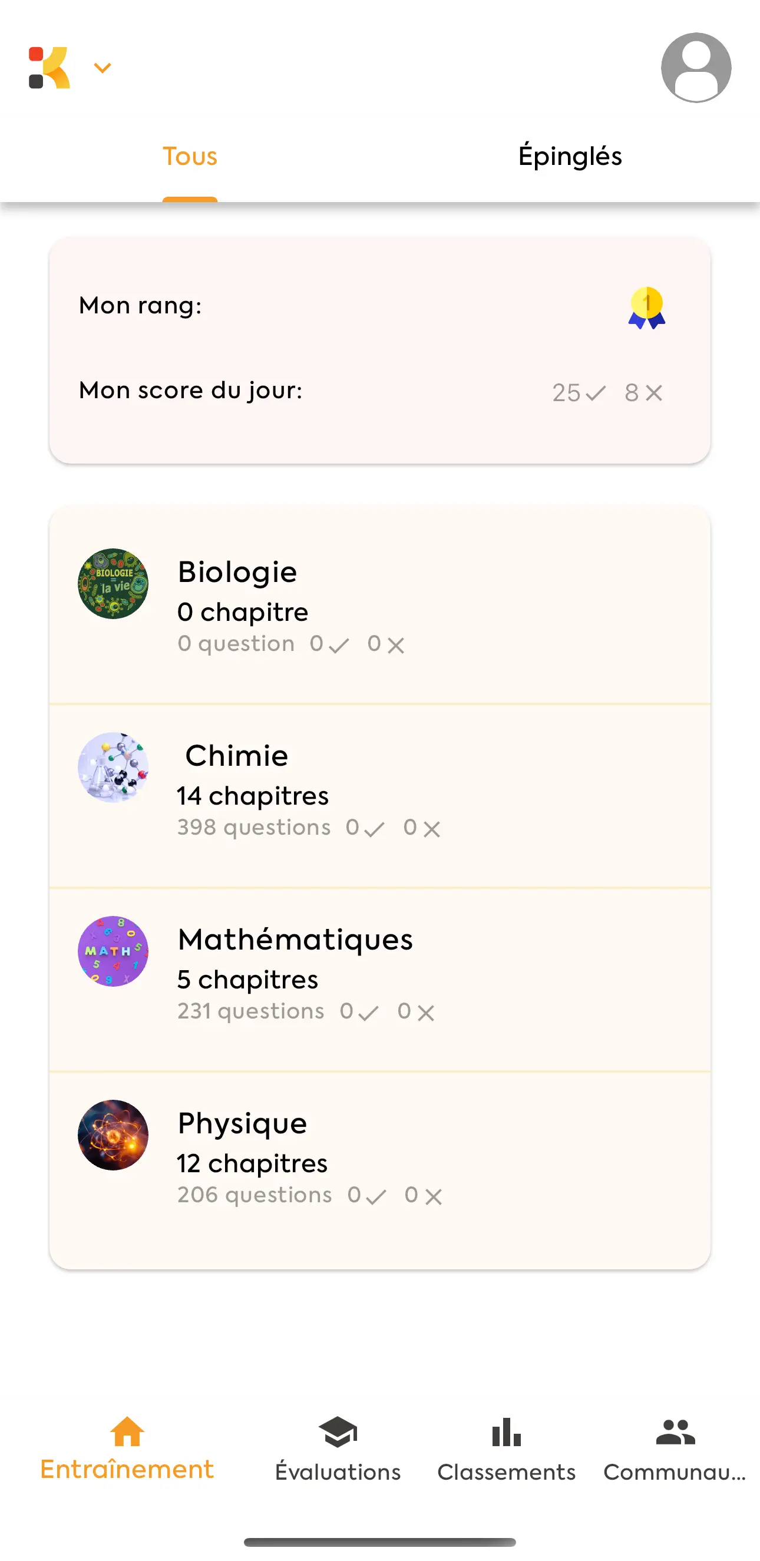Image resolution: width=760 pixels, height=1561 pixels.
Task: Switch to the Tous tab
Action: pos(190,156)
